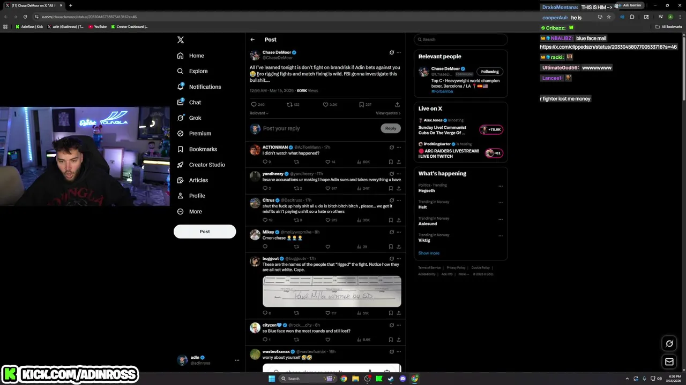The height and width of the screenshot is (385, 686).
Task: Open Creator Studio
Action: [x=200, y=165]
